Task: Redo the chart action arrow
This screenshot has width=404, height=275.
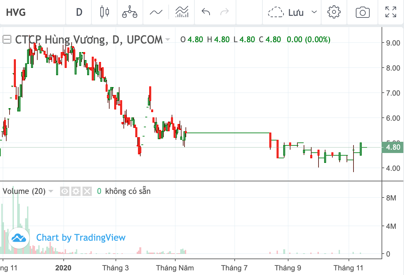Action: tap(225, 12)
